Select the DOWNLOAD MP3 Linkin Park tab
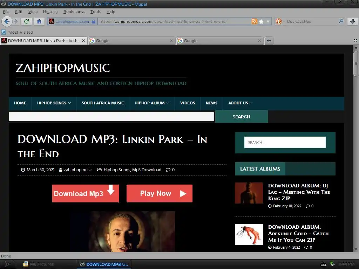 (x=44, y=41)
